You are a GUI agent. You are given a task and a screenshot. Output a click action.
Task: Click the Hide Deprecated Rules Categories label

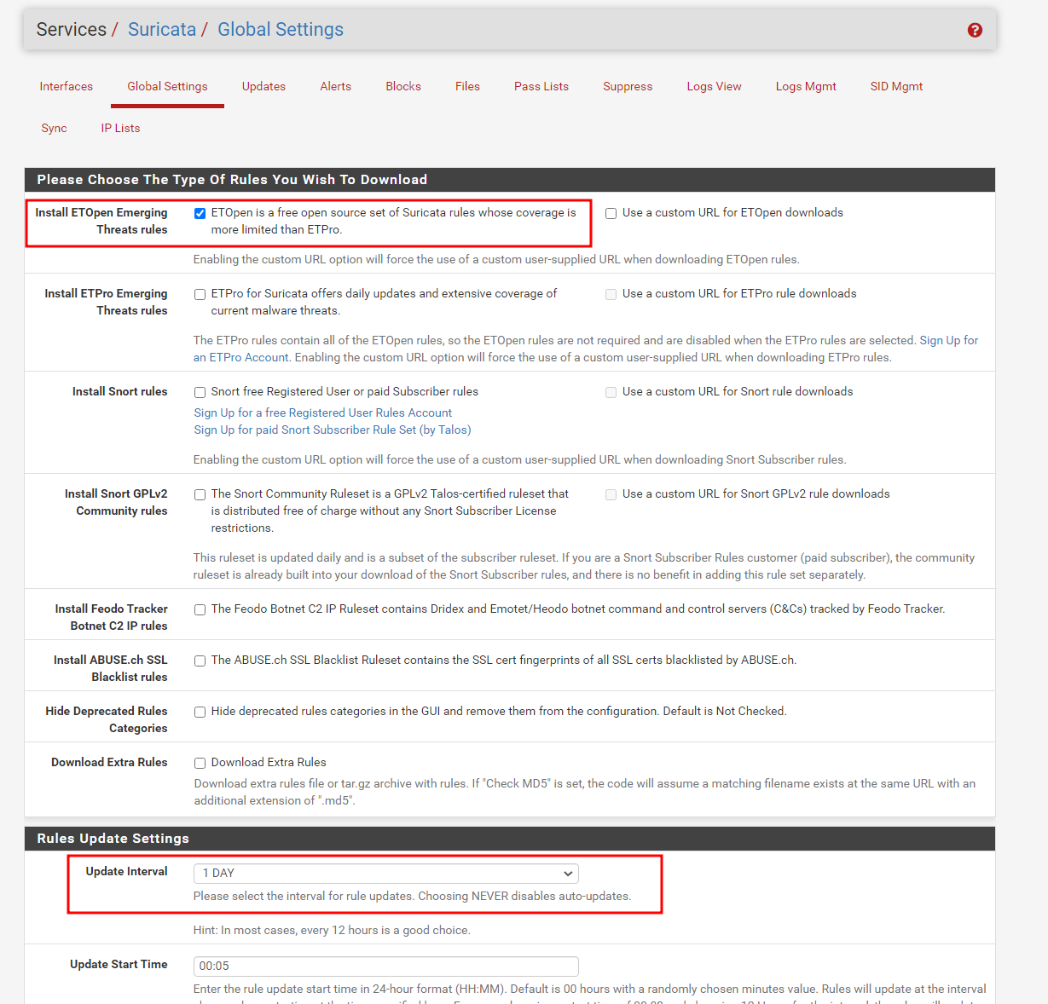107,719
